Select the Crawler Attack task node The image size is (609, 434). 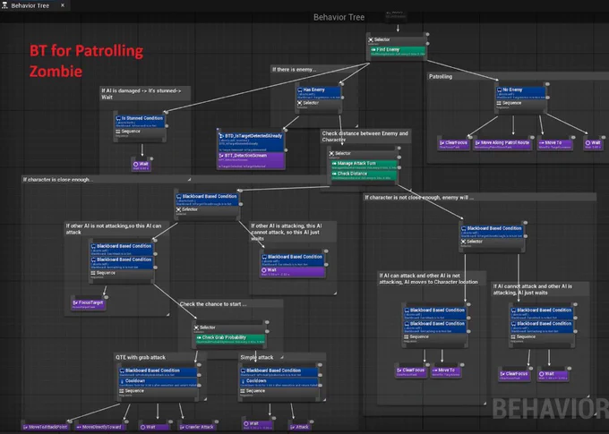tap(196, 427)
